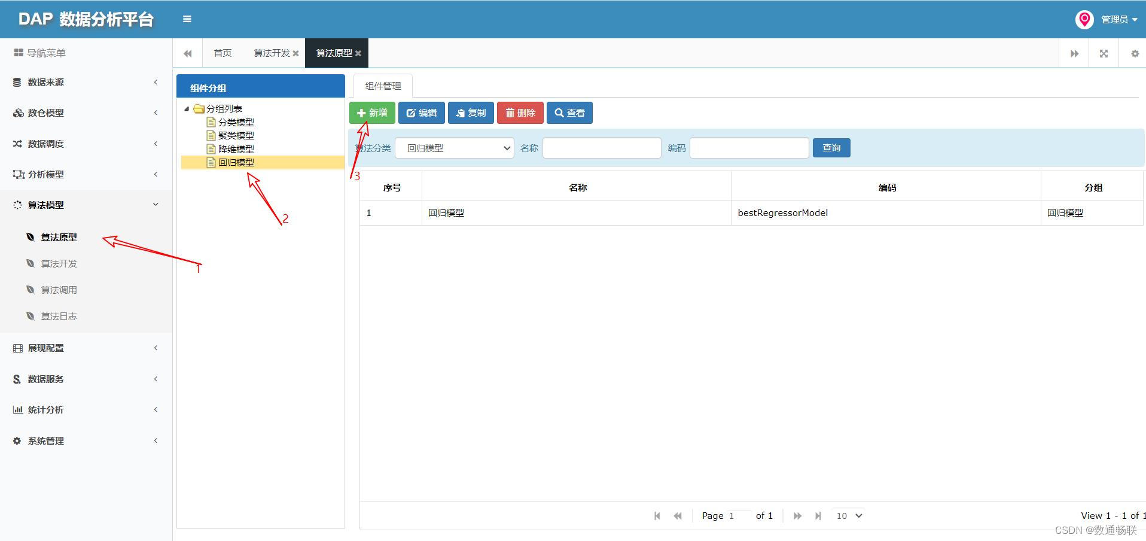Click the 统计分析 bar chart icon
This screenshot has width=1146, height=541.
coord(17,410)
